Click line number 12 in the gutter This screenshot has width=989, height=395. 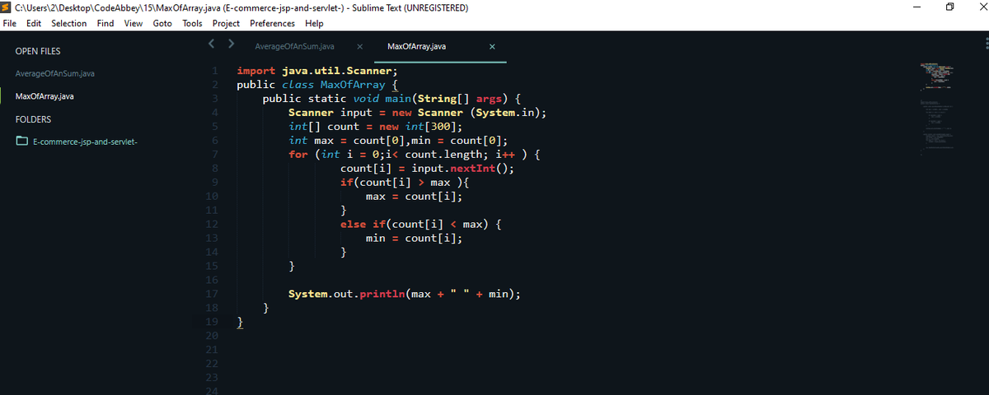coord(211,224)
